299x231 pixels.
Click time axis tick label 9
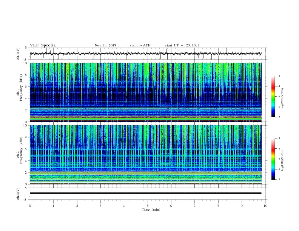[x=242, y=206]
